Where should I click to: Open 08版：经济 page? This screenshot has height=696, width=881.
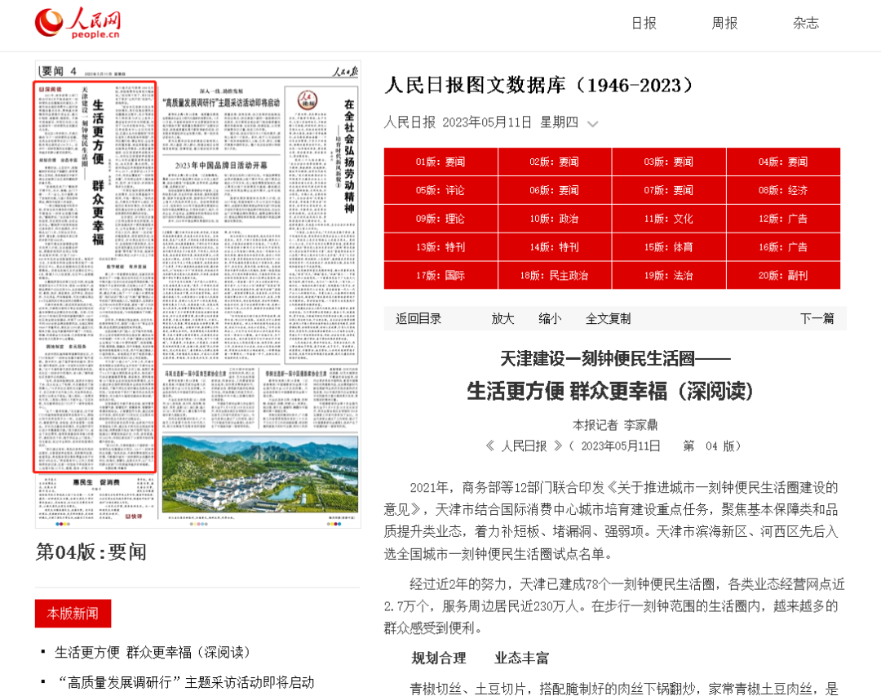click(x=784, y=190)
